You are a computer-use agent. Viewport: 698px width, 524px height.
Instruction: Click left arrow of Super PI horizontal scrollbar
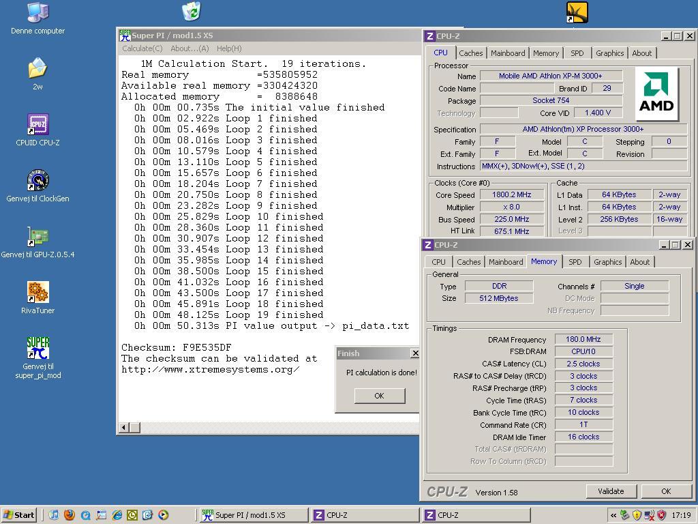(x=124, y=428)
